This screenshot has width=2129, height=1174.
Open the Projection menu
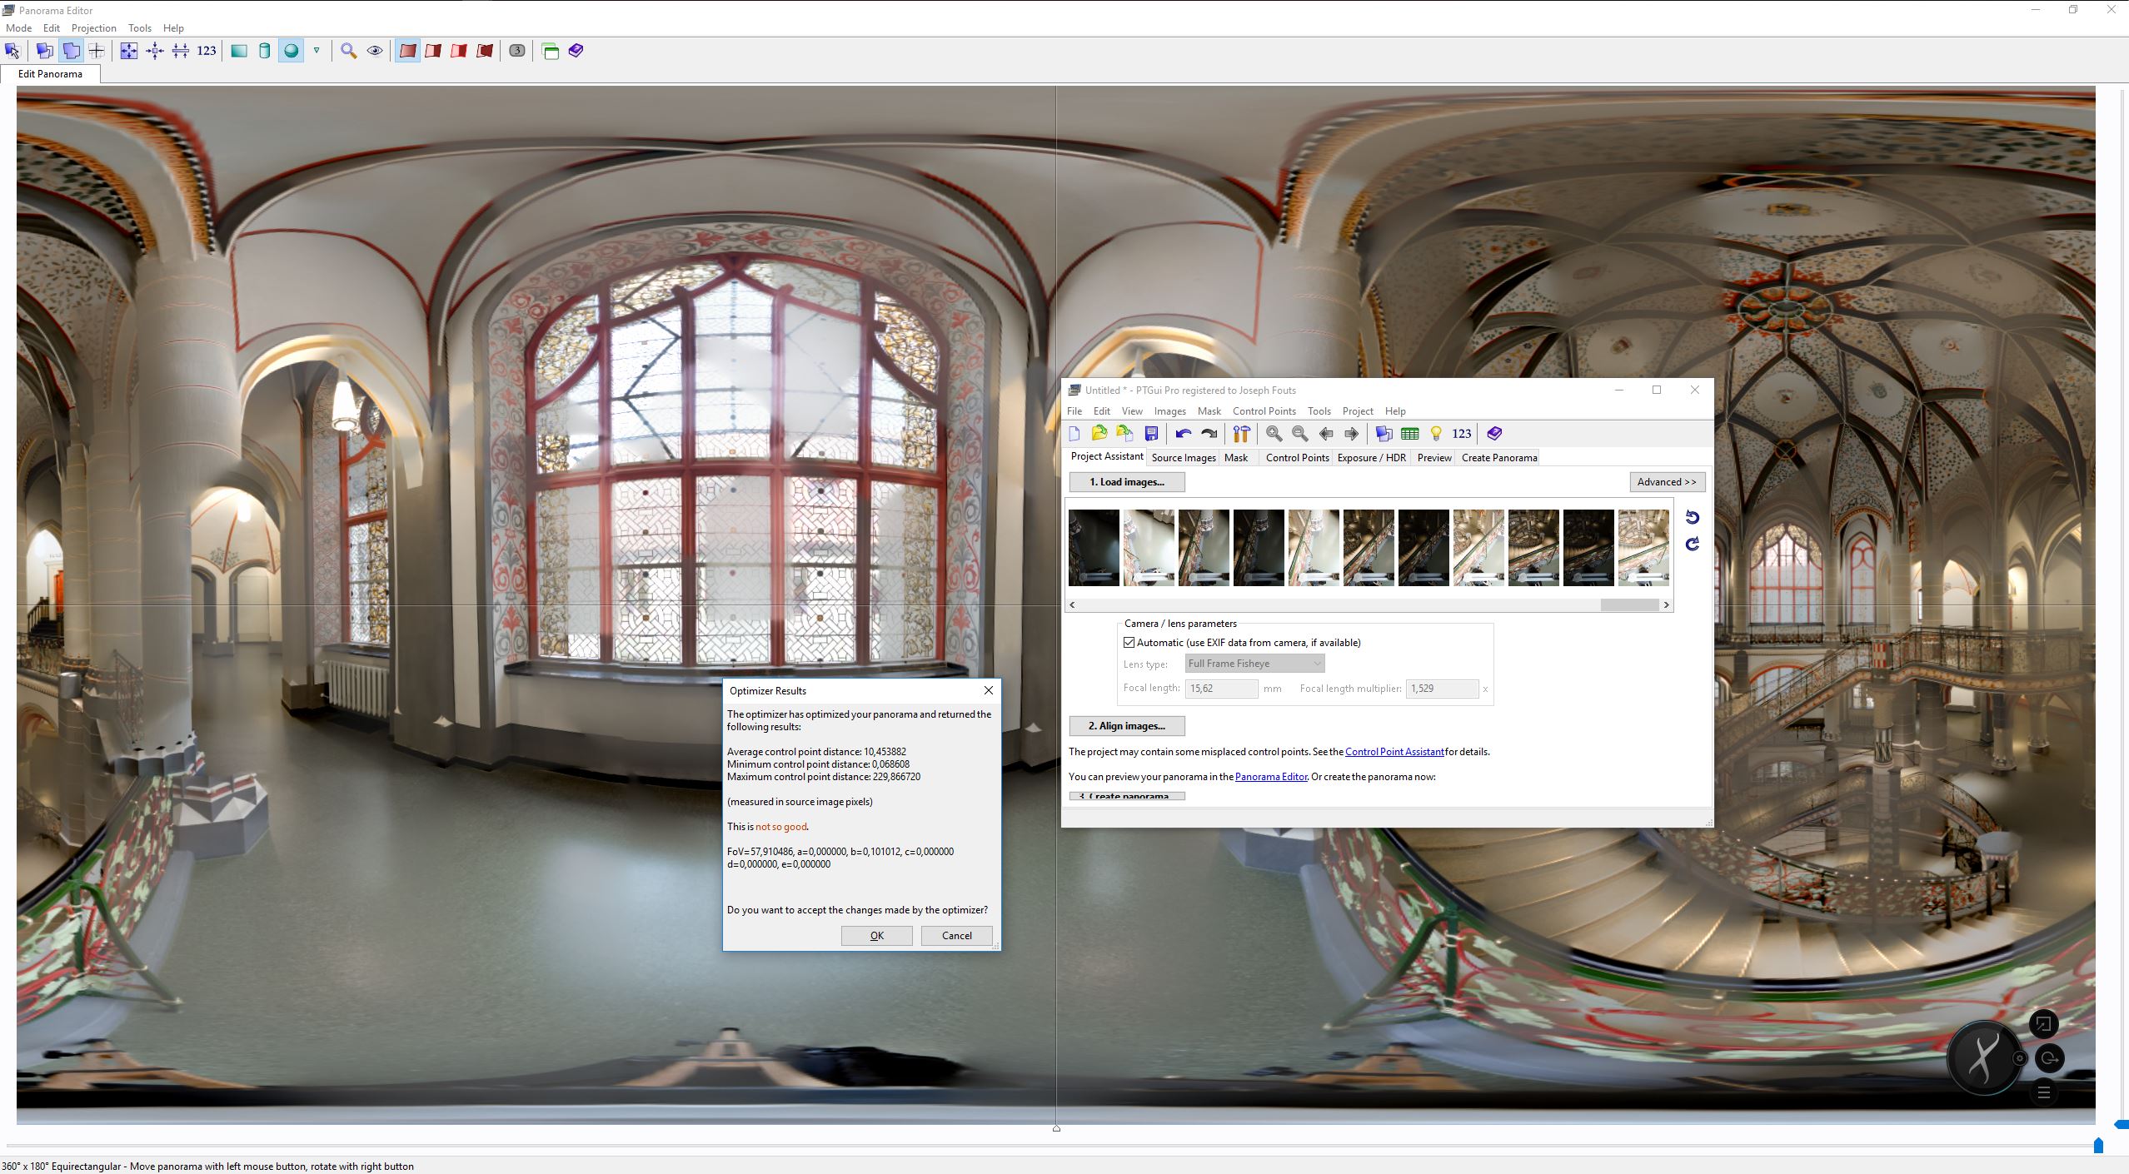93,27
